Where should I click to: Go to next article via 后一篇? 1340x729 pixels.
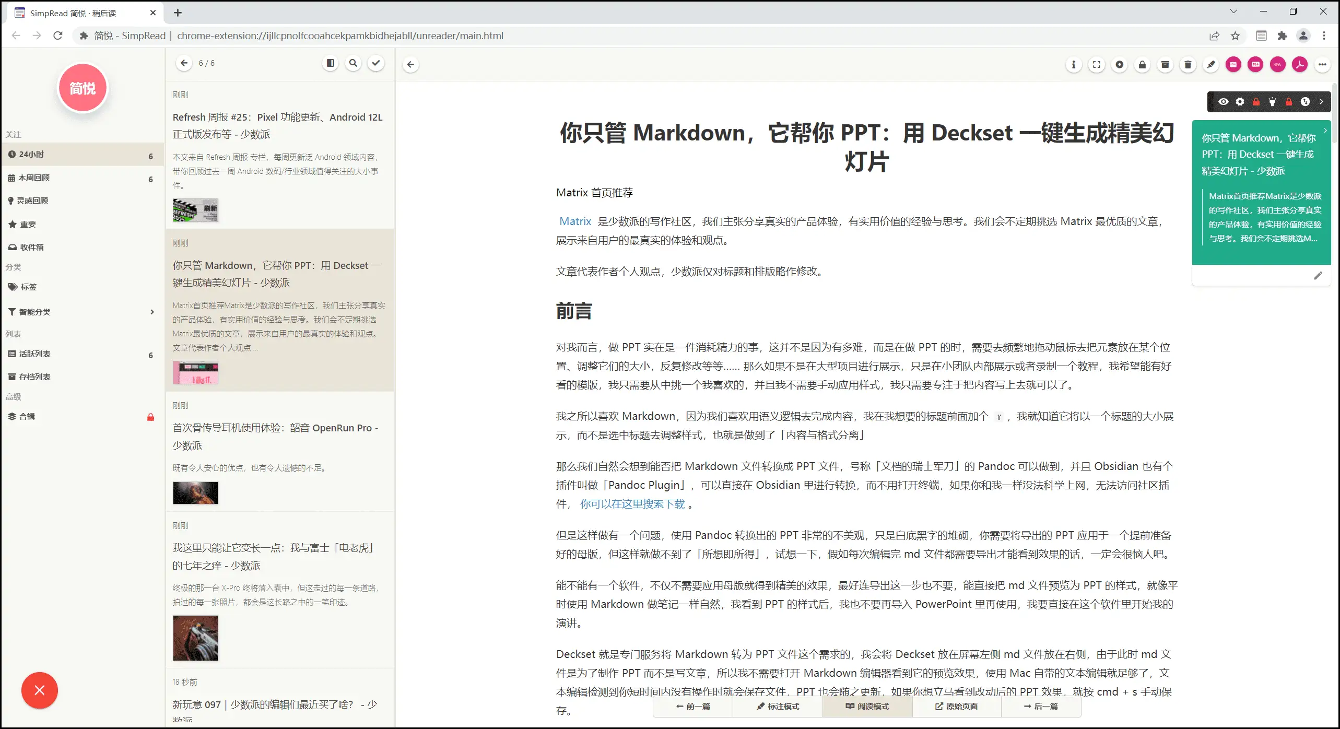1041,707
